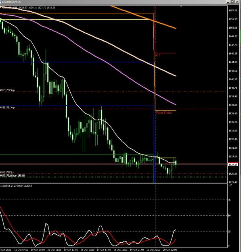Click the stochastic 50 level scale label

pos(229,216)
